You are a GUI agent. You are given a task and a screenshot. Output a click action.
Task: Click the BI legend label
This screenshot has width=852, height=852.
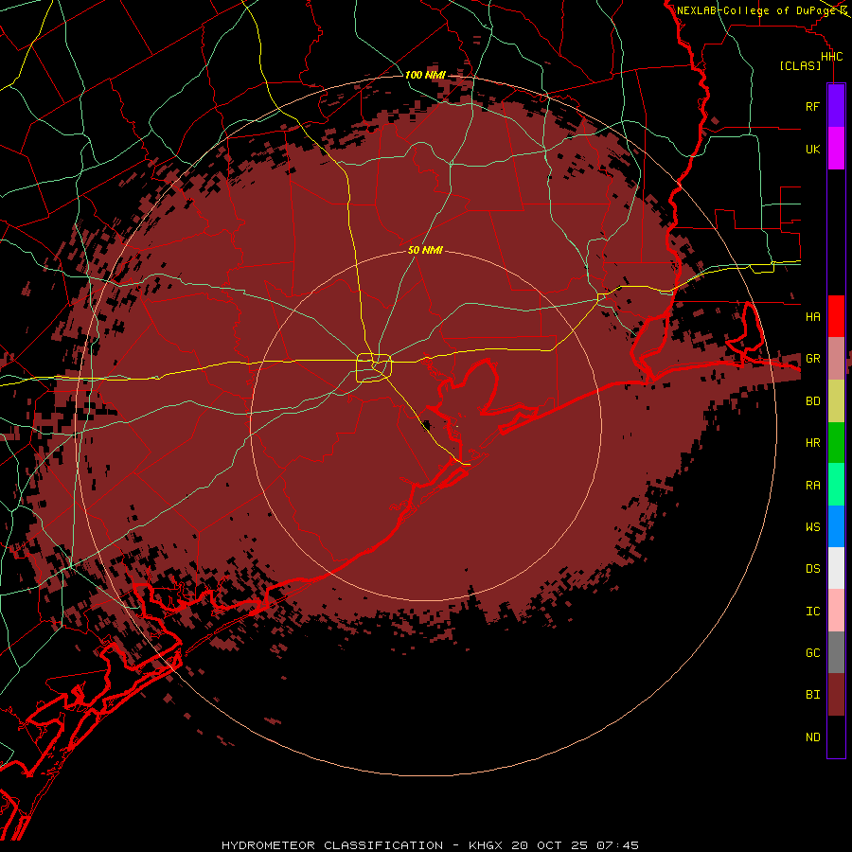point(812,695)
